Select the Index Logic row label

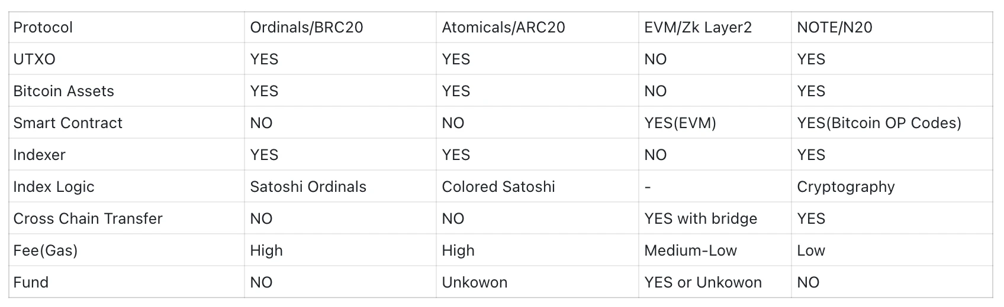coord(54,187)
